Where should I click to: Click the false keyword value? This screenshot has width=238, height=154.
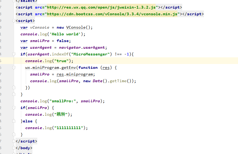pyautogui.click(x=63, y=41)
